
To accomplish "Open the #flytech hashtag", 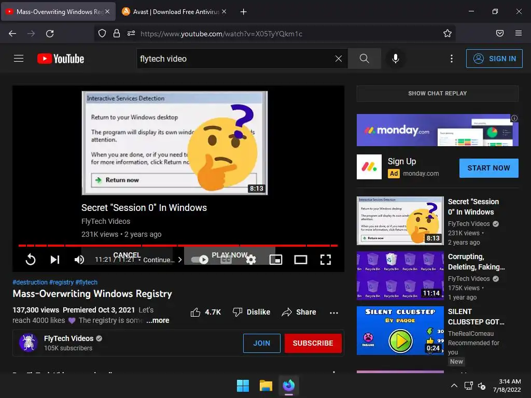I will (x=87, y=282).
